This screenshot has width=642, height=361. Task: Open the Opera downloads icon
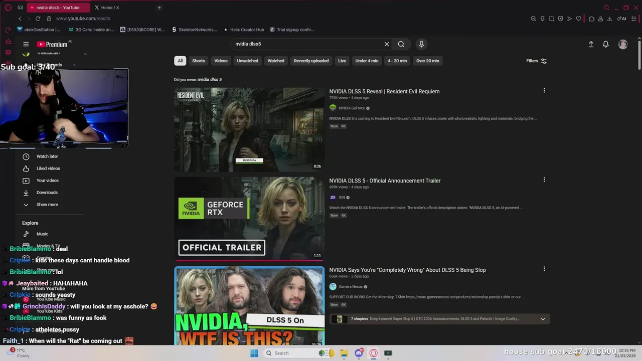pyautogui.click(x=609, y=19)
